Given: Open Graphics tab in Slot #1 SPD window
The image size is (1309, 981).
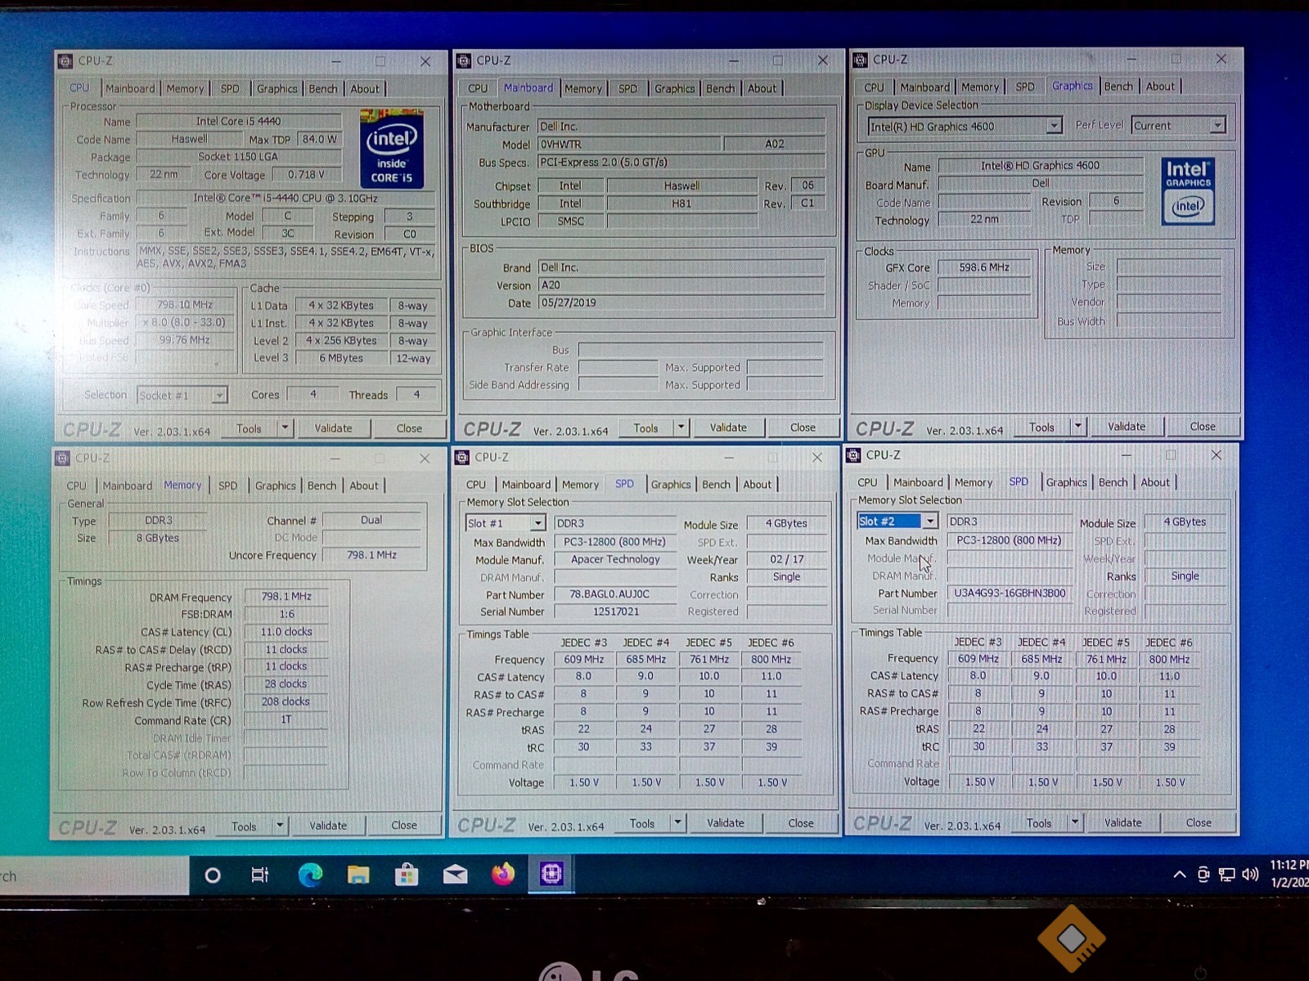Looking at the screenshot, I should (671, 485).
